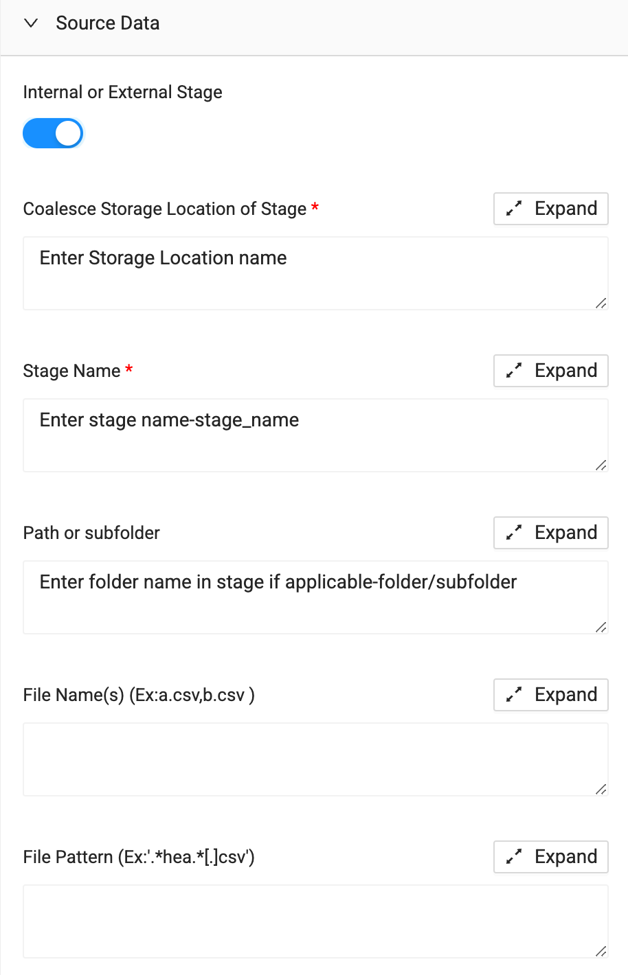Focus the Path or subfolder text area
This screenshot has height=975, width=628.
pyautogui.click(x=315, y=597)
